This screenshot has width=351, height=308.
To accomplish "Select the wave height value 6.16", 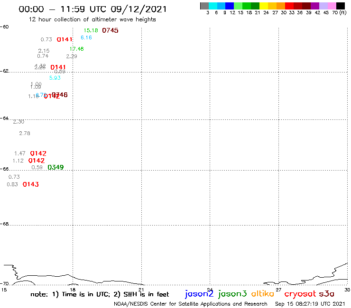I will tap(86, 37).
